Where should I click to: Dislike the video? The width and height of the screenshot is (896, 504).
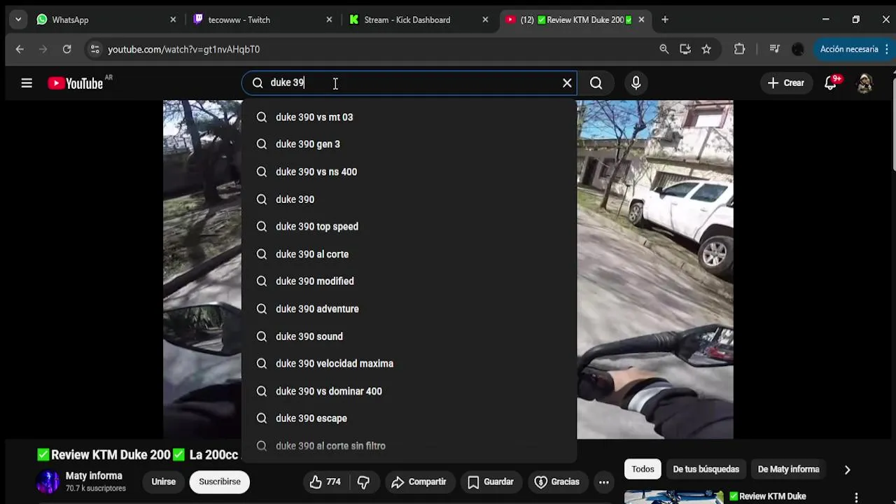point(363,482)
